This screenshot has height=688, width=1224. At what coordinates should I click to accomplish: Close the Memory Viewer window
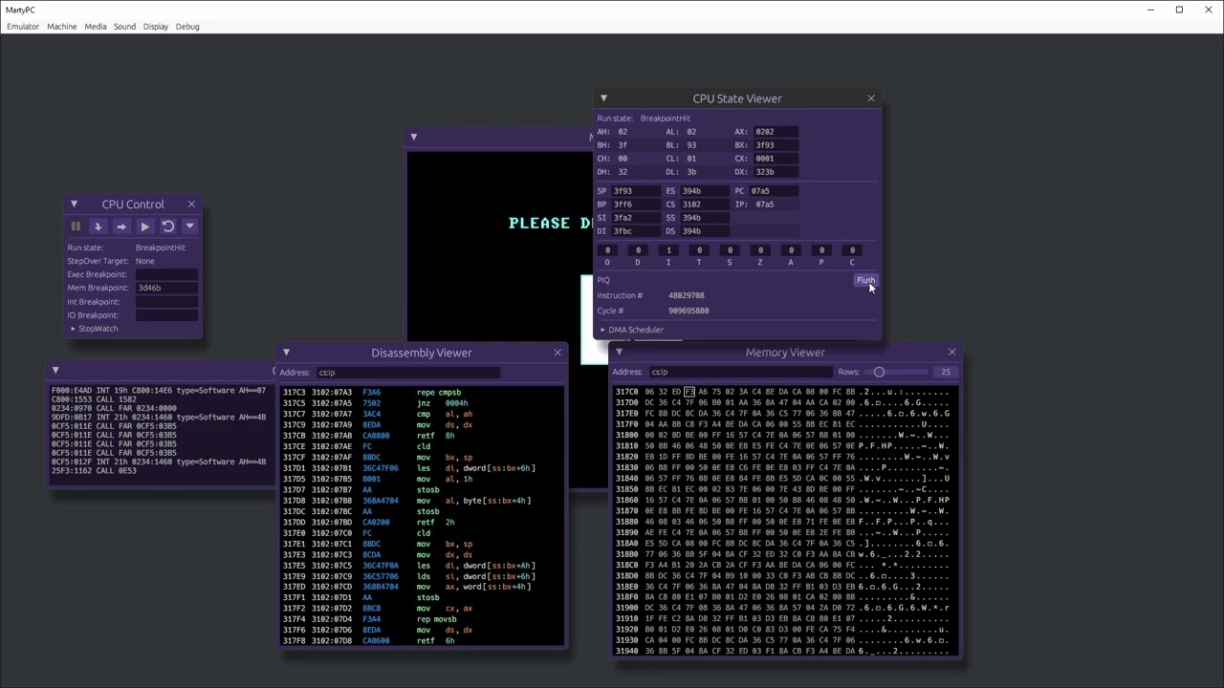point(951,352)
